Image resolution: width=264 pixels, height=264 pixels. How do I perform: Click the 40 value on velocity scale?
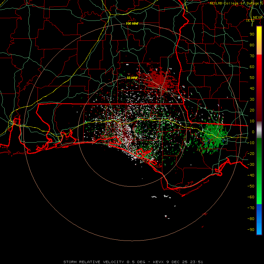click(x=252, y=89)
